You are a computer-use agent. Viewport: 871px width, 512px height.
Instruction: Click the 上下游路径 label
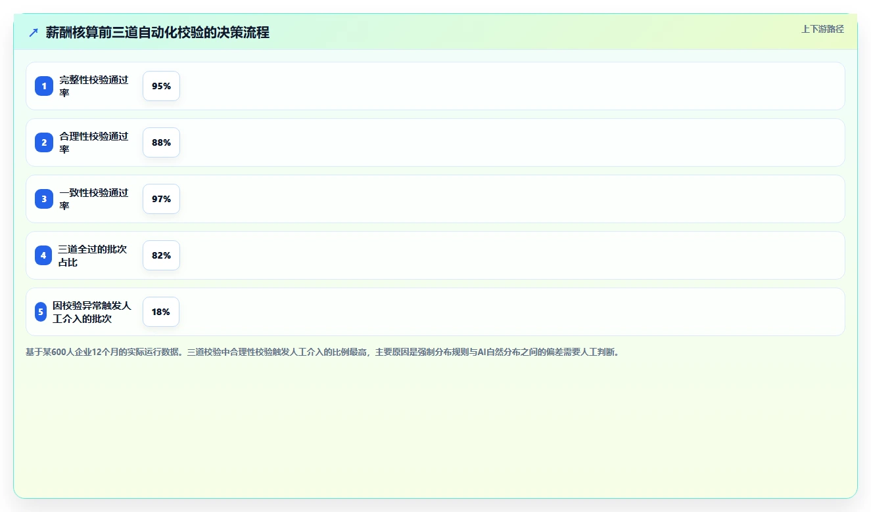(x=822, y=29)
